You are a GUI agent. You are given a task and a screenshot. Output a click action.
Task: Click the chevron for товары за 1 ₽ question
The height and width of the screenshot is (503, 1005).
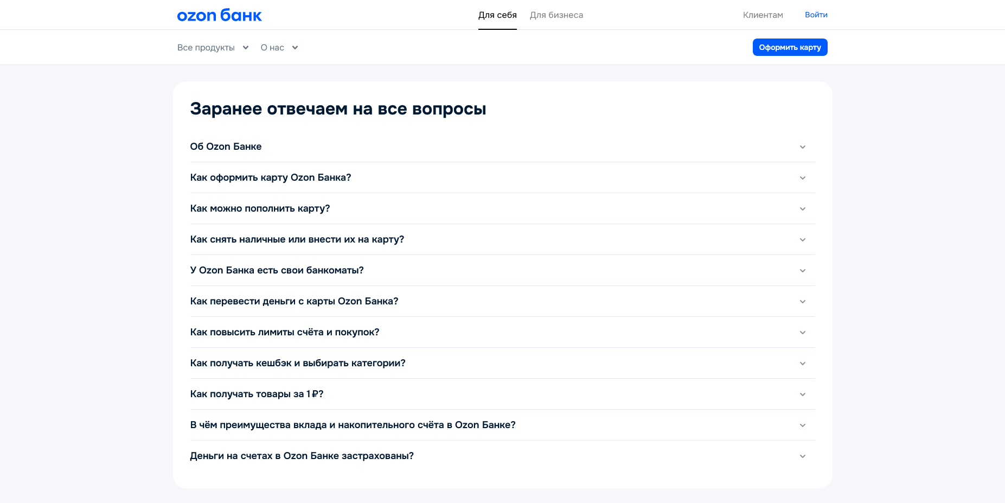point(803,394)
